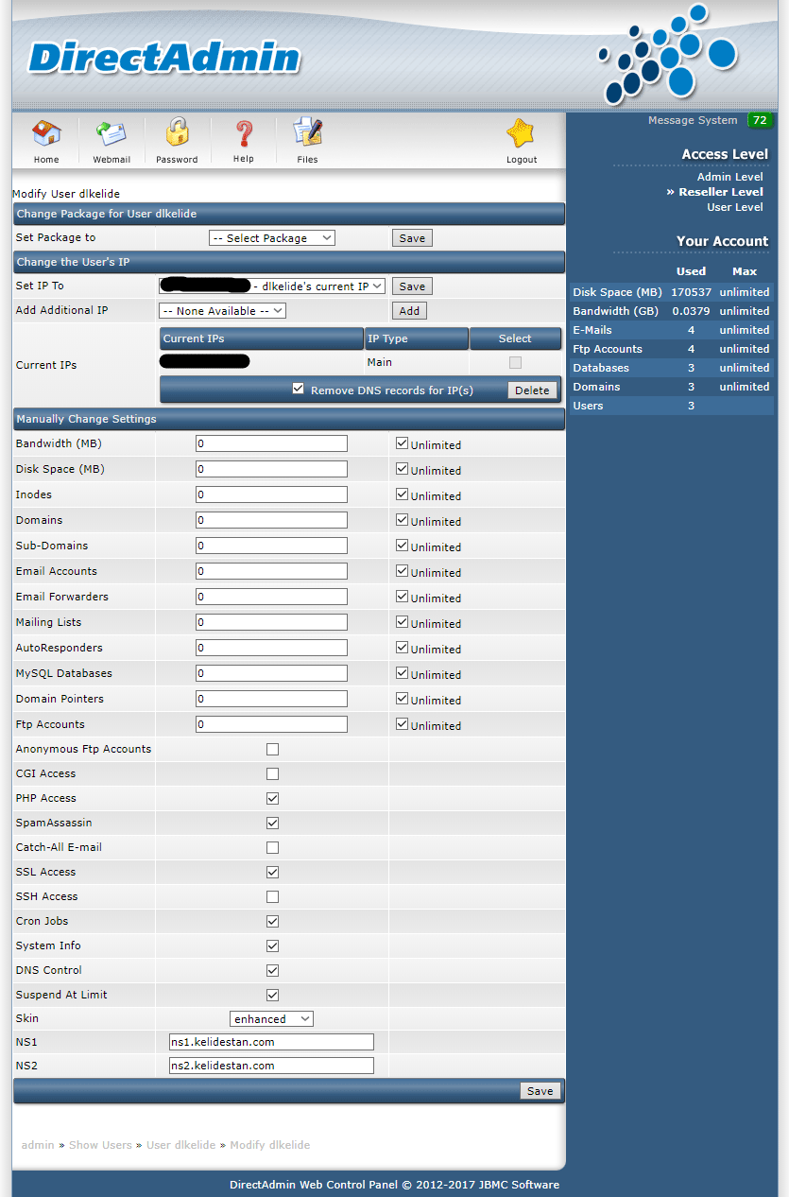This screenshot has width=789, height=1197.
Task: Switch to Reseller Level access
Action: (720, 192)
